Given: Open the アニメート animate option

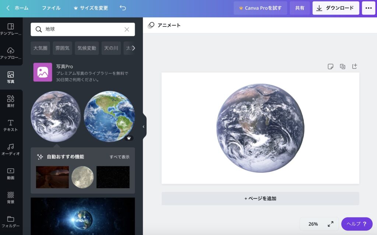Looking at the screenshot, I should point(164,25).
